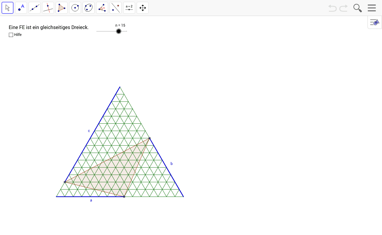
Task: Click the 'Hilfe' label text
Action: pos(18,35)
